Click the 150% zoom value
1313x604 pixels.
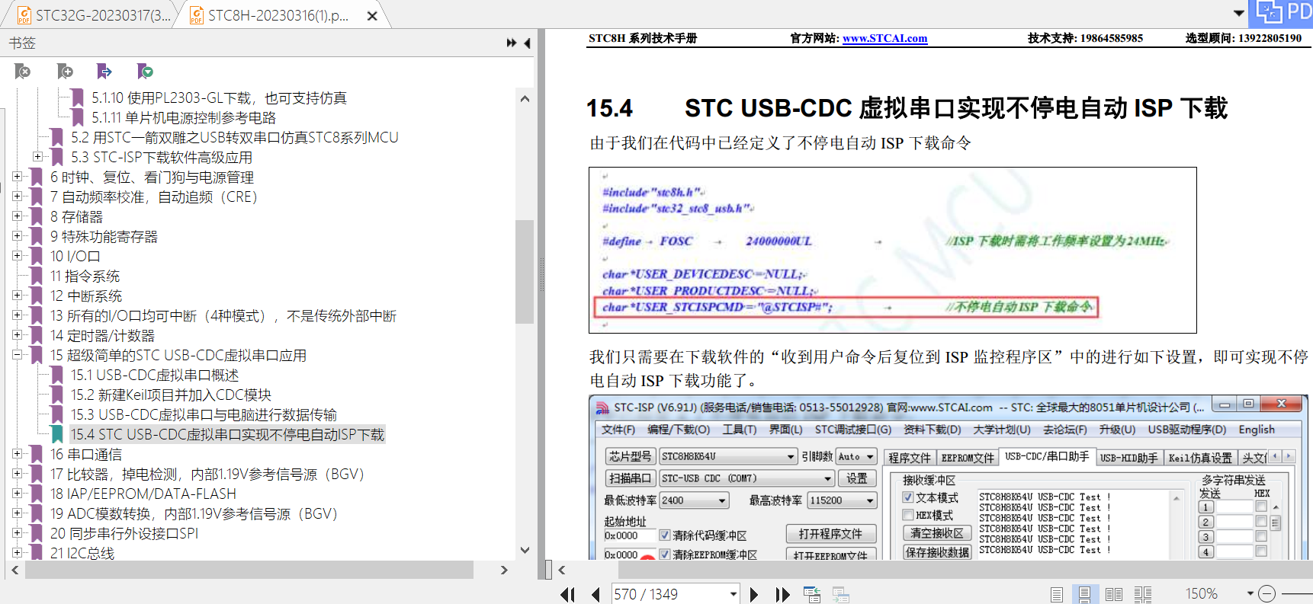[x=1202, y=593]
